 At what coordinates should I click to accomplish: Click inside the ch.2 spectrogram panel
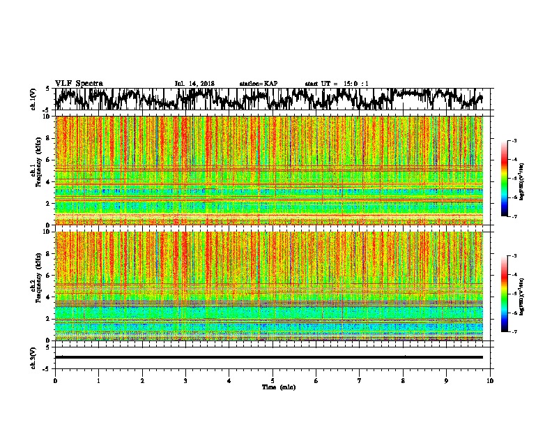269,286
